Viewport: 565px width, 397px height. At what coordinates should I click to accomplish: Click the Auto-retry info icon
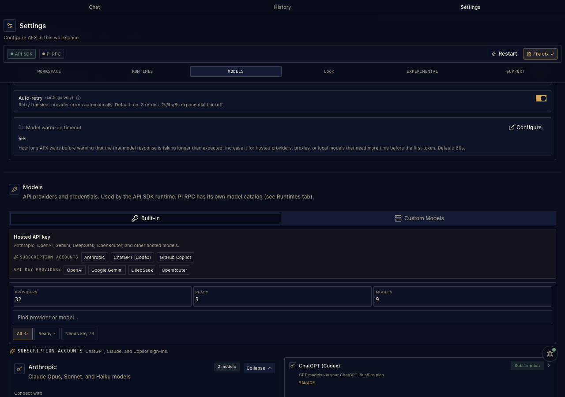click(78, 97)
